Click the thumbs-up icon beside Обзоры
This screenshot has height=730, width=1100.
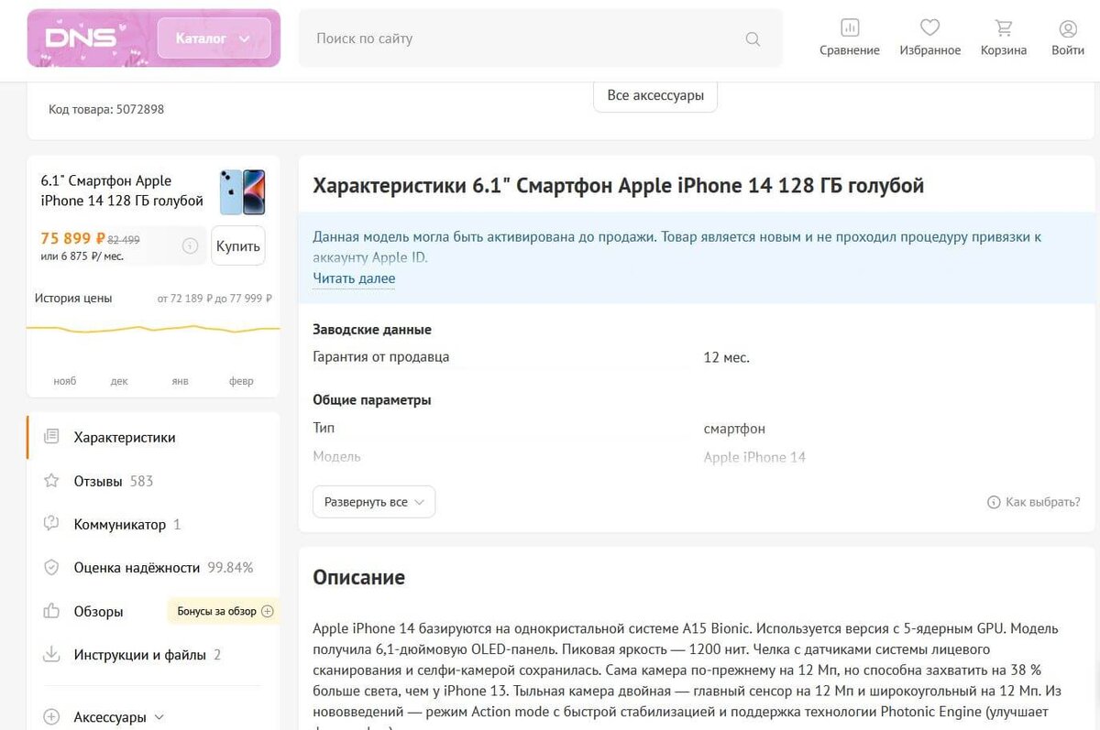[51, 611]
